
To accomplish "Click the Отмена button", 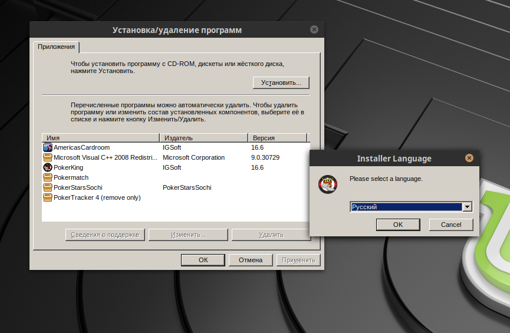I will coord(251,260).
